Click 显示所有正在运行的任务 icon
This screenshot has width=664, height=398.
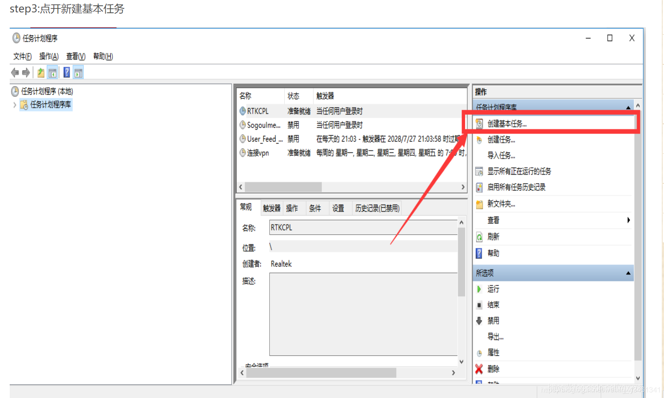coord(479,171)
